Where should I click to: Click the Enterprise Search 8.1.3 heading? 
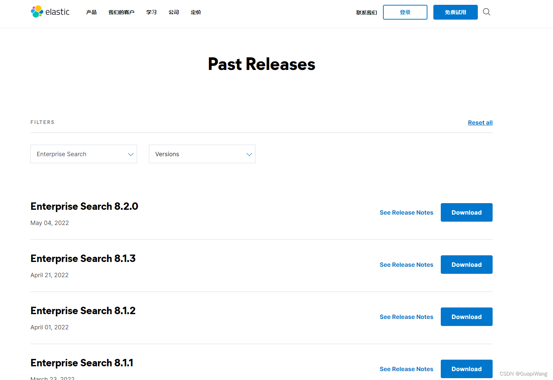coord(83,258)
